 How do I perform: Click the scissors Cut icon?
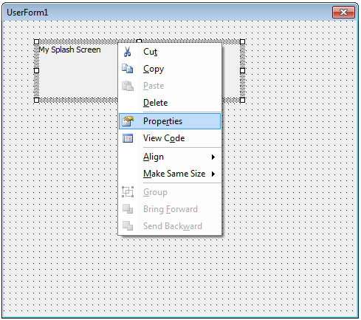[128, 52]
